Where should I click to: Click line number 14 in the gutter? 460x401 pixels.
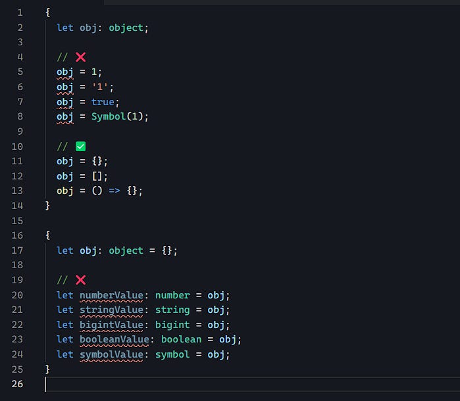pyautogui.click(x=17, y=206)
